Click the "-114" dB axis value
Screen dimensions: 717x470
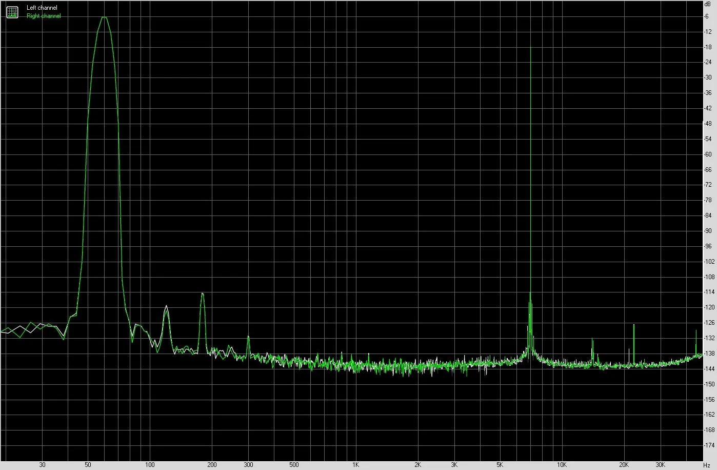pos(710,292)
